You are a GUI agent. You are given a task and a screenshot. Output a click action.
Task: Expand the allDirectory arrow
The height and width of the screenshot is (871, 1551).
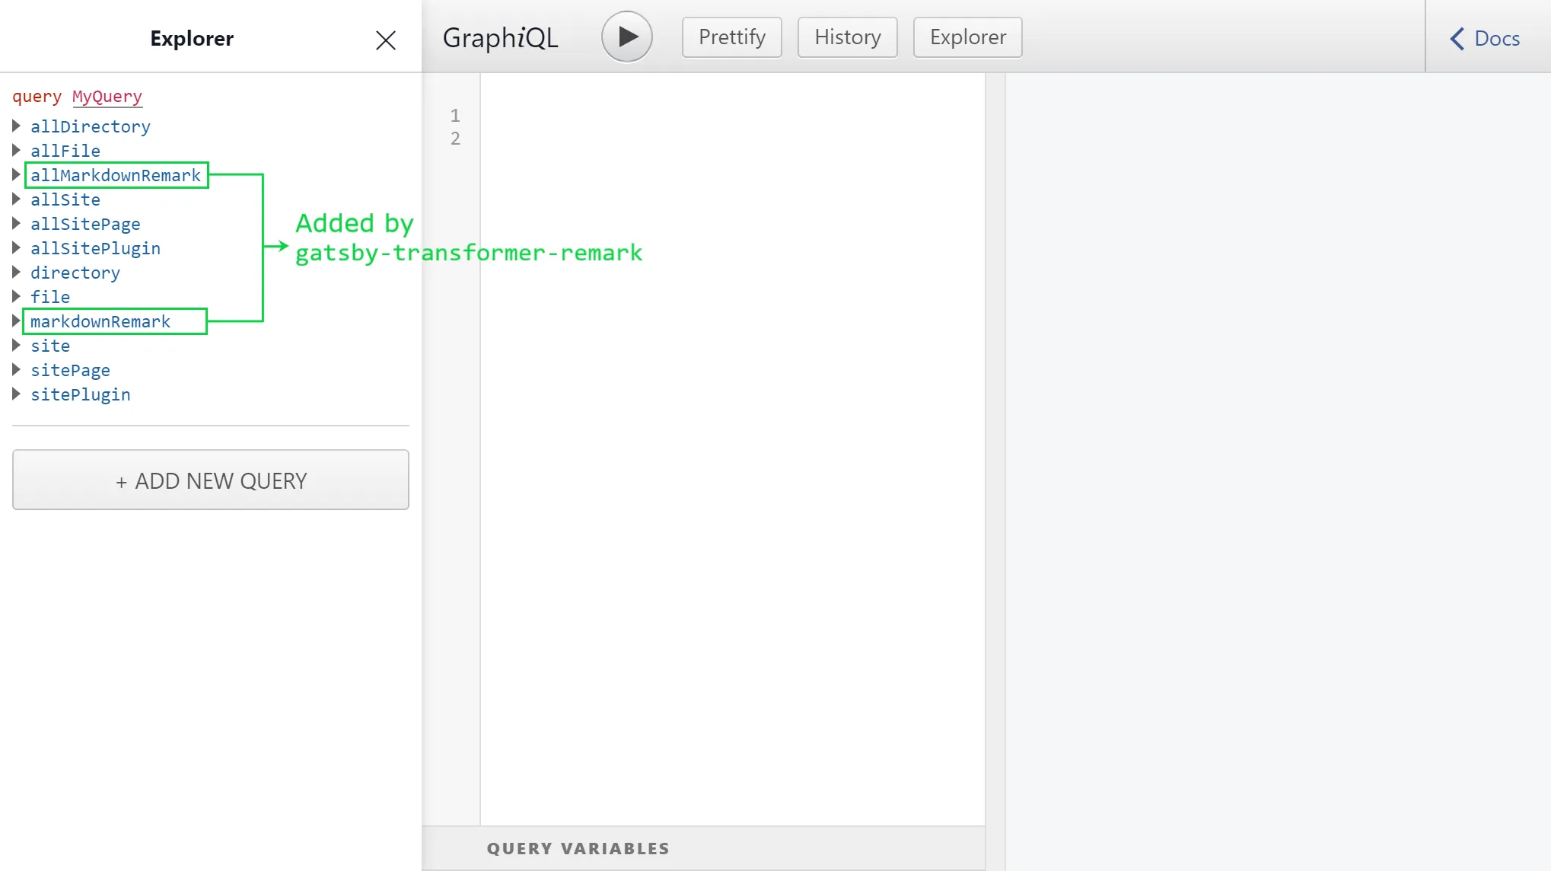(16, 126)
